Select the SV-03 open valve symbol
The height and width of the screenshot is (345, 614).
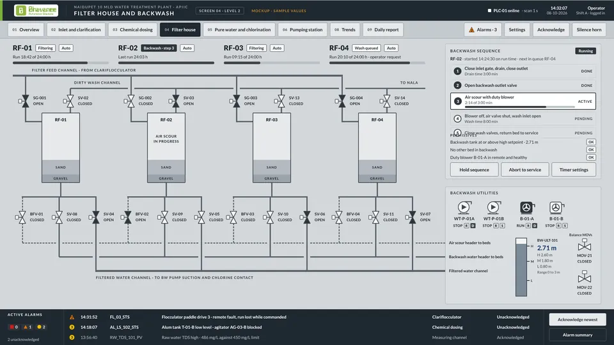coord(175,101)
